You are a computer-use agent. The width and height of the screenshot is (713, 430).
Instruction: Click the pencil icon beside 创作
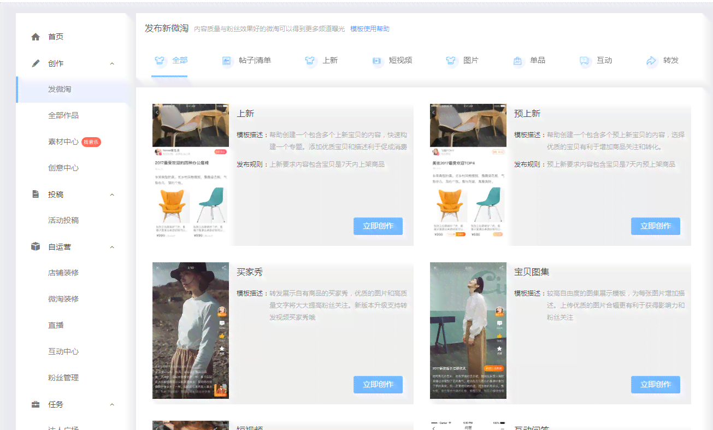tap(36, 63)
